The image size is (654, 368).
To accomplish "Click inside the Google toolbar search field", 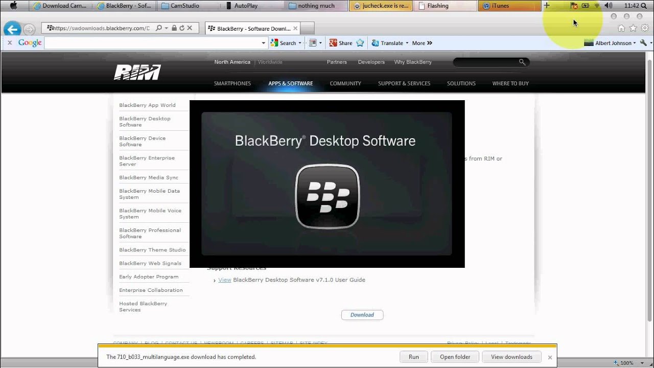I will coord(152,43).
